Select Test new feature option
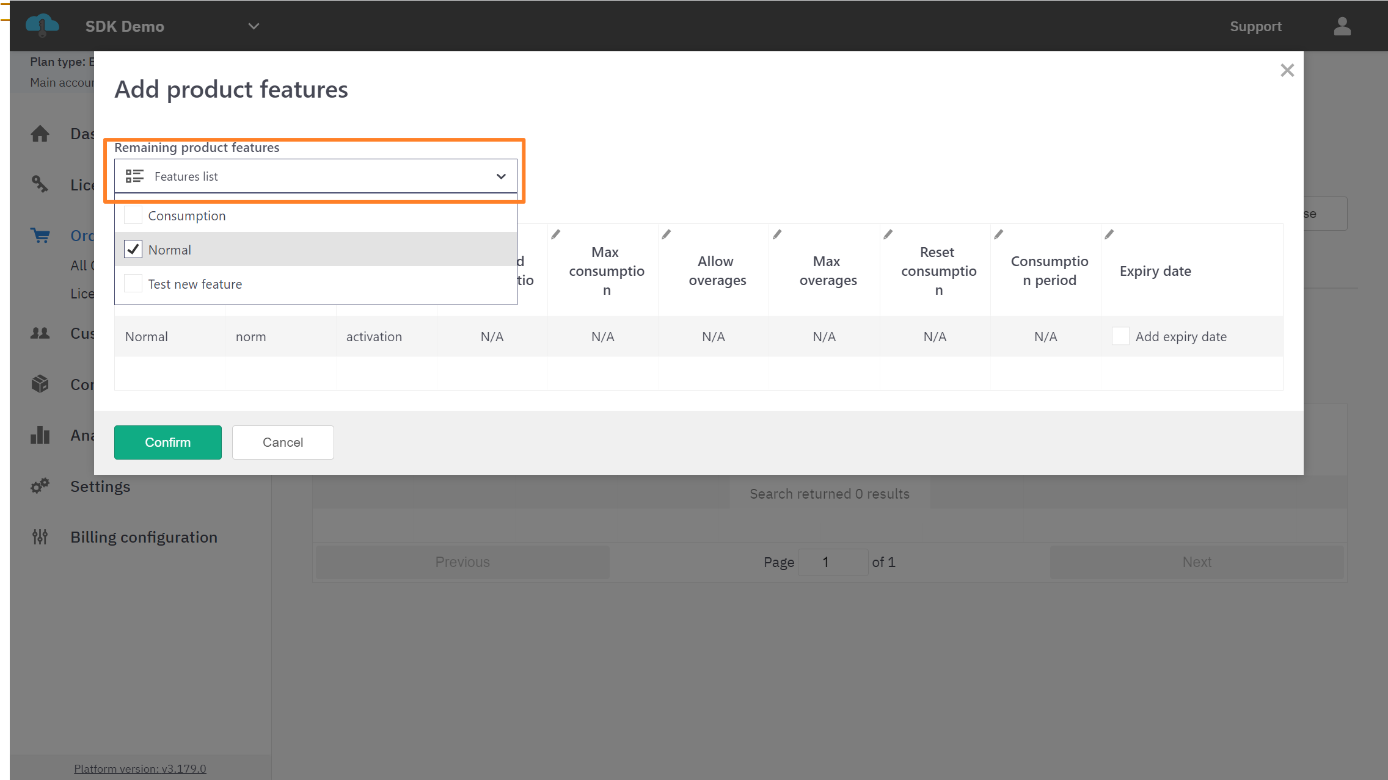Screen dimensions: 1388x780 [195, 284]
